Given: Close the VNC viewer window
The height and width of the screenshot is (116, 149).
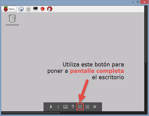Looking at the screenshot, I should pyautogui.click(x=144, y=2).
